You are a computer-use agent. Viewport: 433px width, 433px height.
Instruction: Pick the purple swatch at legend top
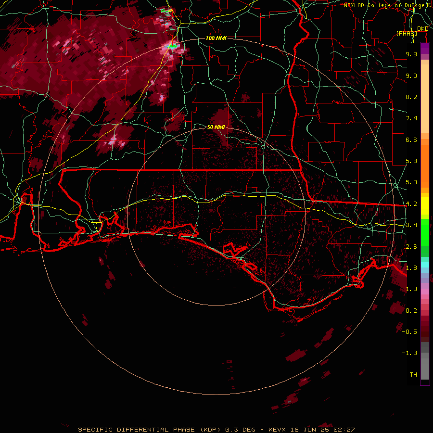[x=425, y=48]
